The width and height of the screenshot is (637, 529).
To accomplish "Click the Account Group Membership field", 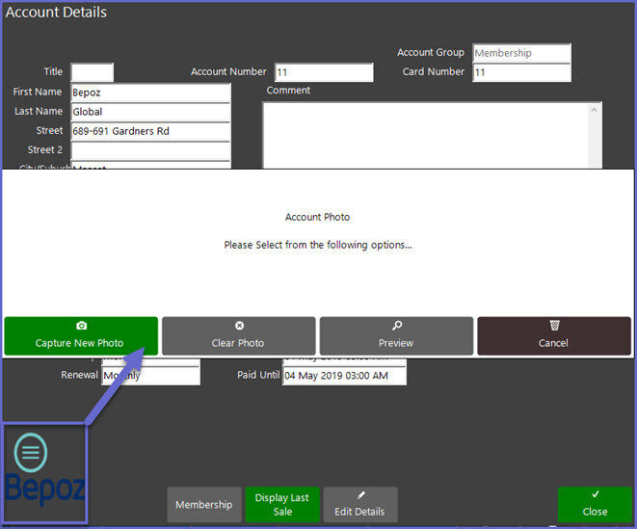I will coord(521,54).
